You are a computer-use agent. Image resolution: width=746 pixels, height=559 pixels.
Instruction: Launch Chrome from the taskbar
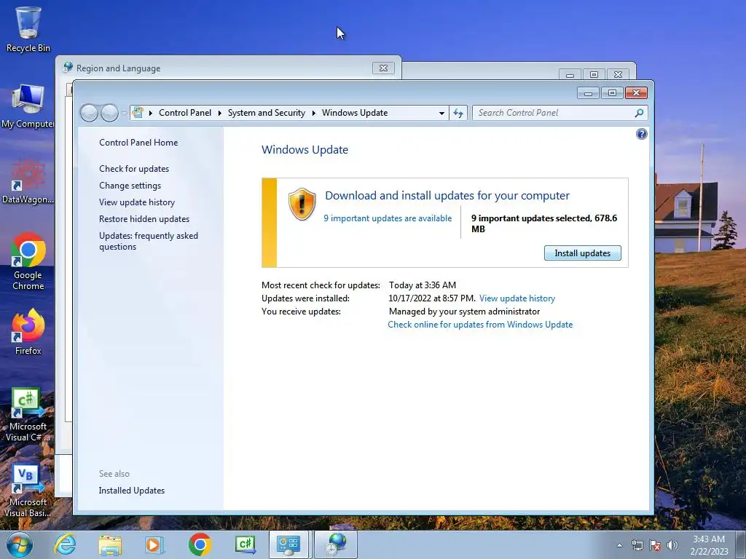click(x=200, y=544)
